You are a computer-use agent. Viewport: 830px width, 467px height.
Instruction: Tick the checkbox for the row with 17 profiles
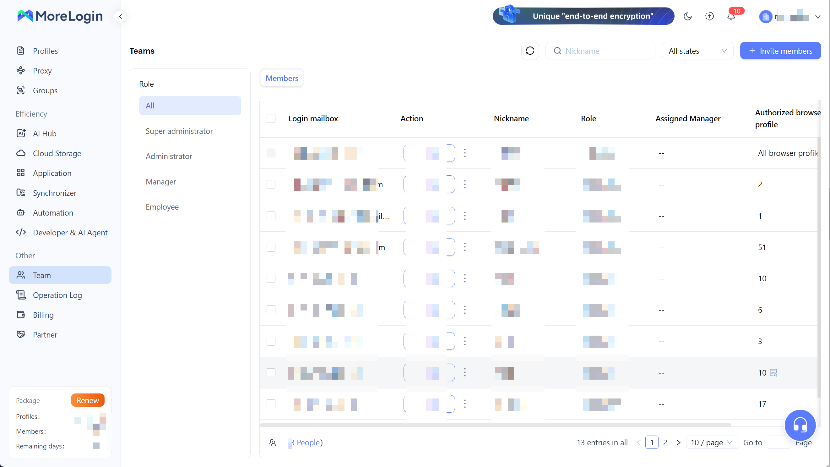click(271, 404)
